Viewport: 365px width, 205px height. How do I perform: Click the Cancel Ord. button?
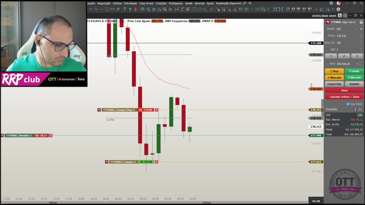(x=334, y=84)
